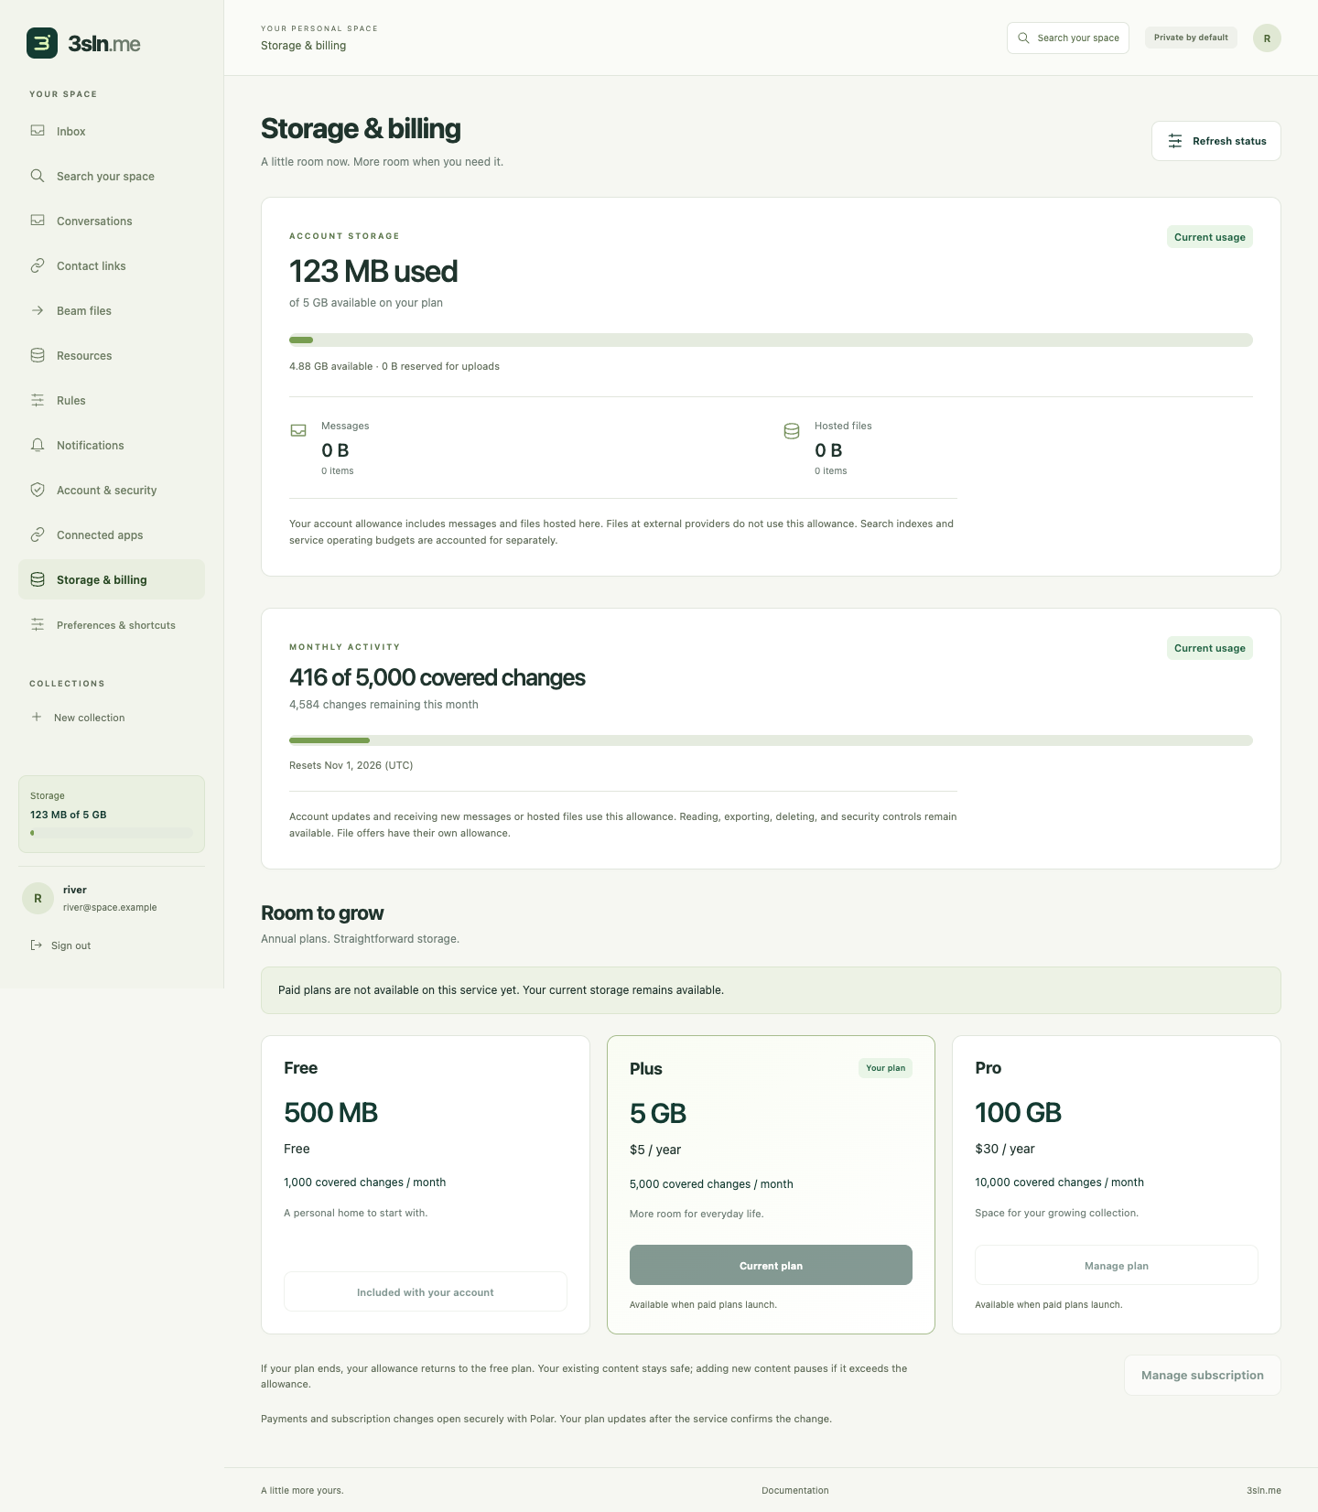Screen dimensions: 1318x1512
Task: Click the magnifier icon beside Search your space in sidebar
Action: click(38, 176)
